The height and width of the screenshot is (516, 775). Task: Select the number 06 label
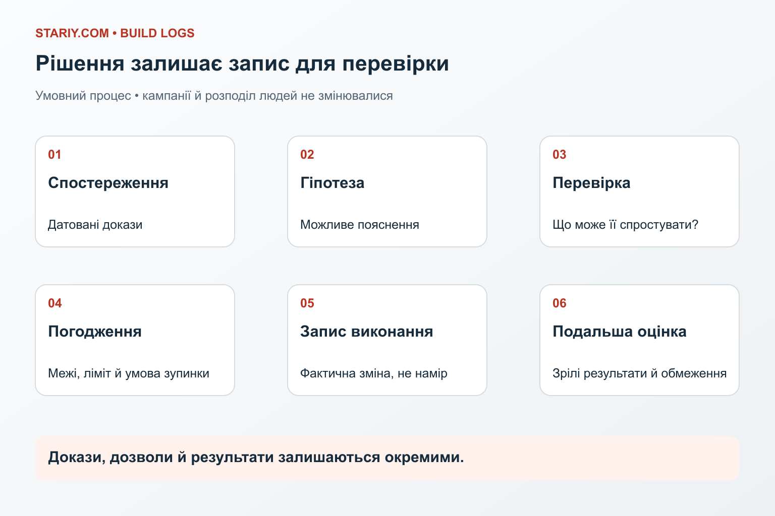point(559,303)
